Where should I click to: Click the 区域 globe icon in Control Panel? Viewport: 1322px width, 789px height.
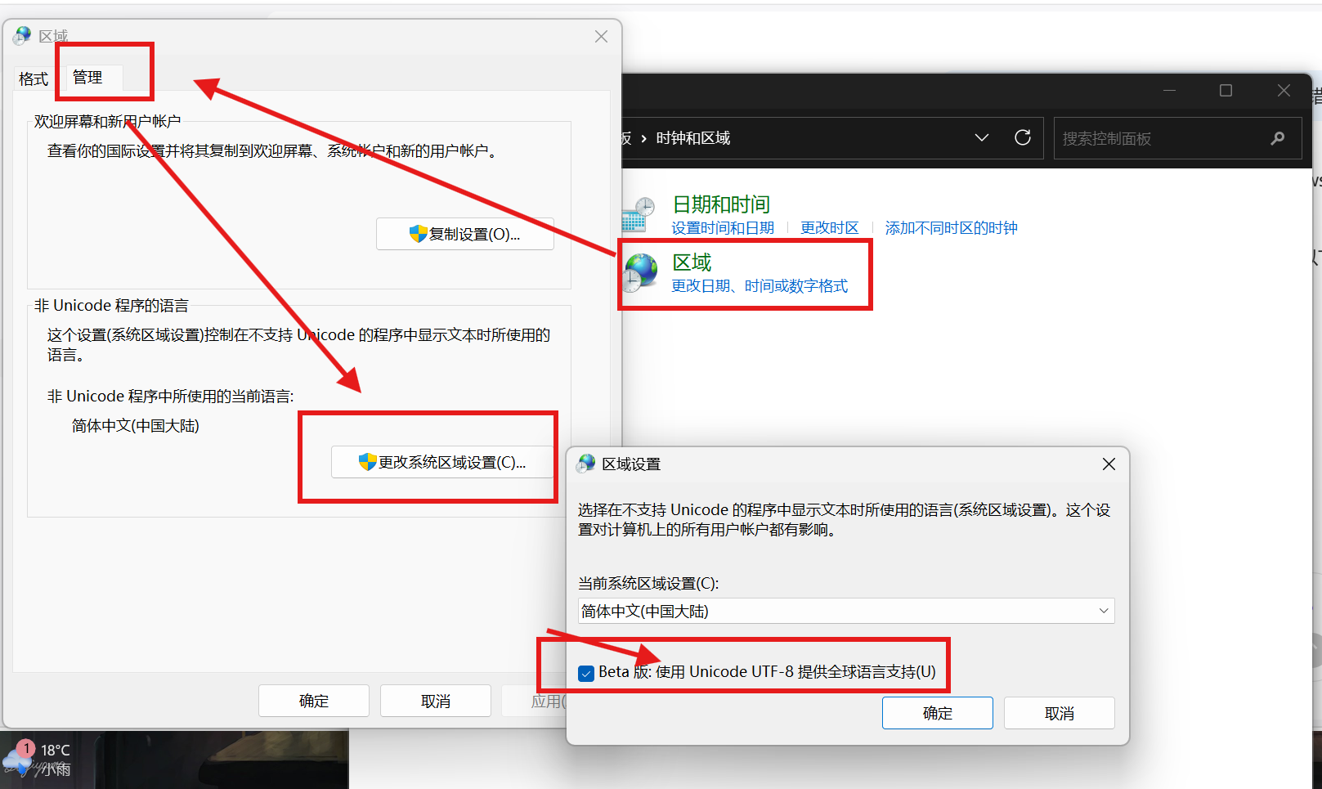[640, 272]
